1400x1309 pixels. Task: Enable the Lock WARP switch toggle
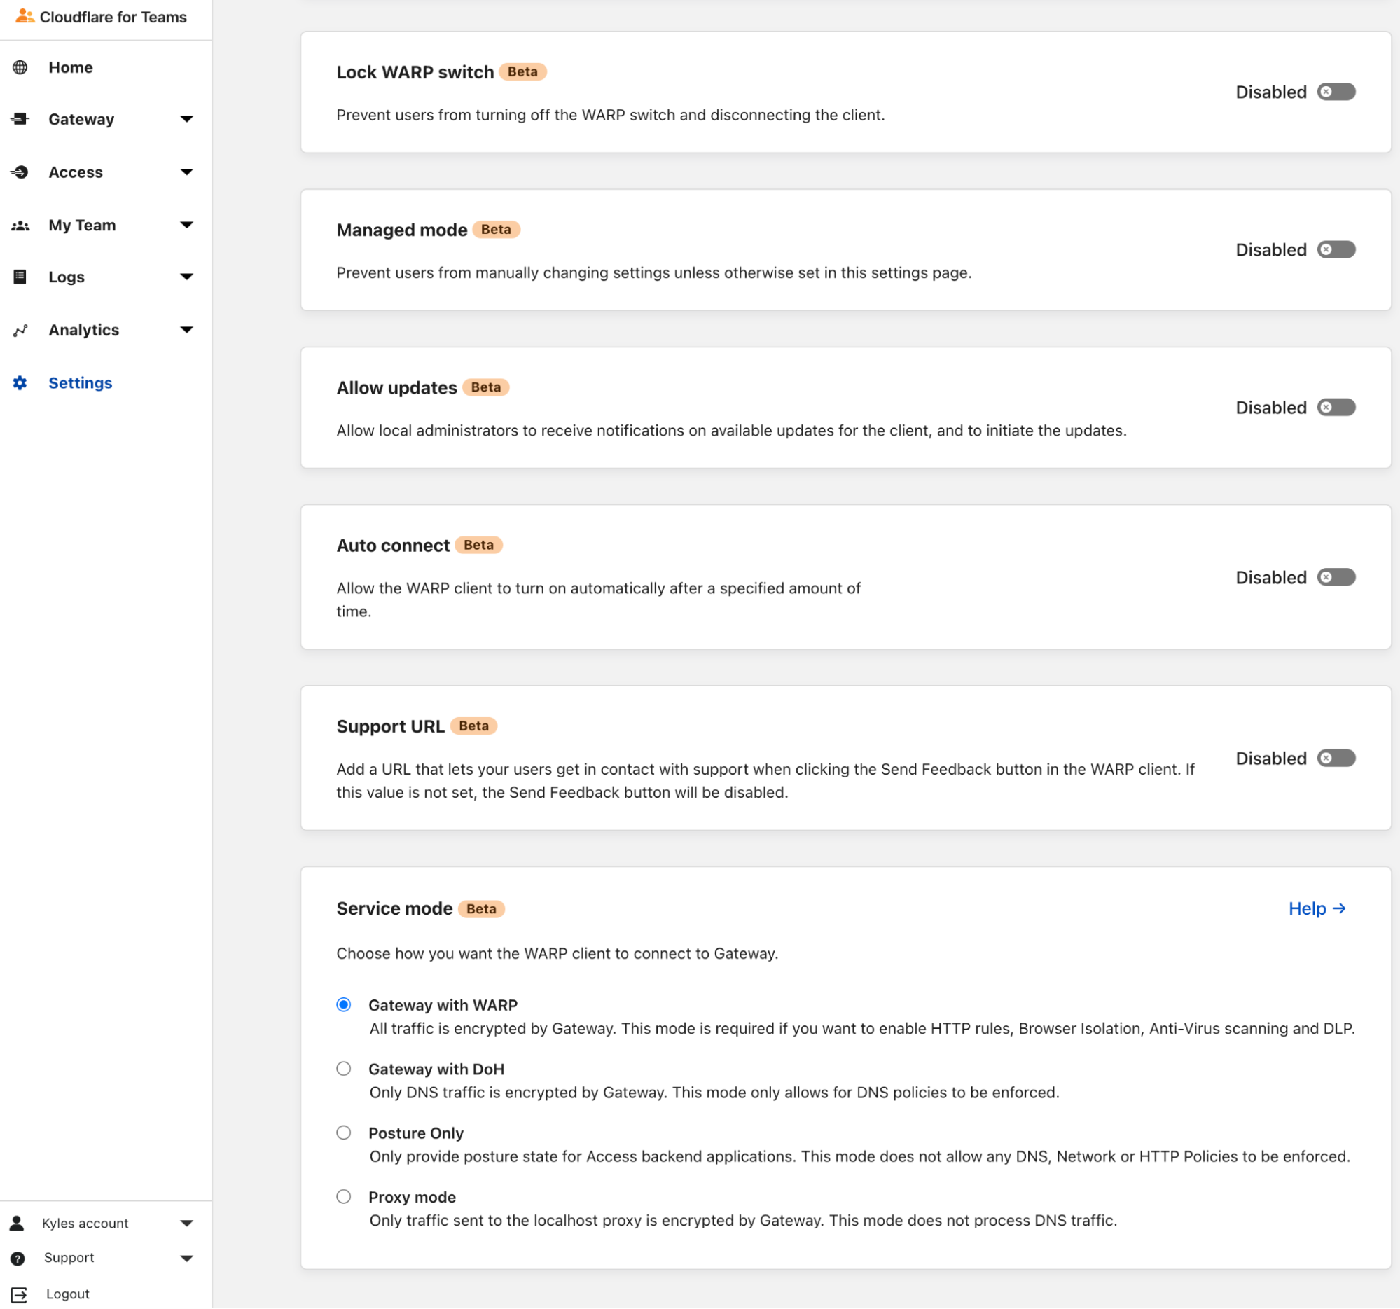pyautogui.click(x=1336, y=92)
